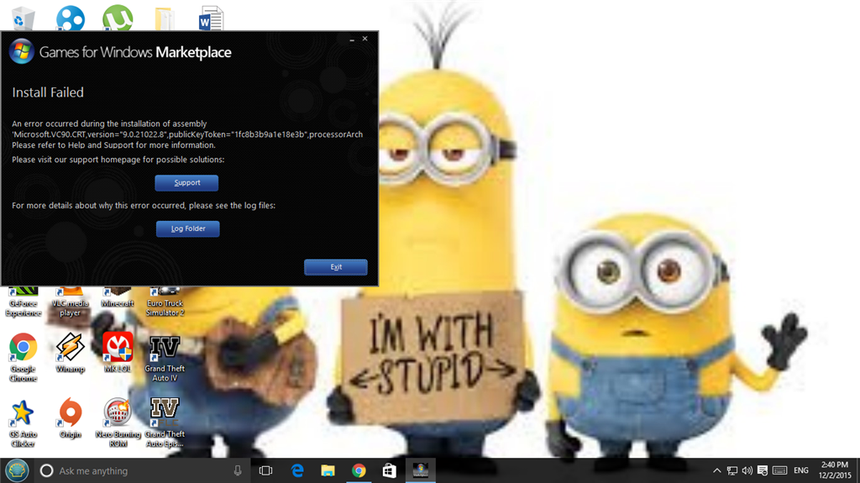
Task: Minimize the Games for Windows Marketplace window
Action: pyautogui.click(x=352, y=39)
